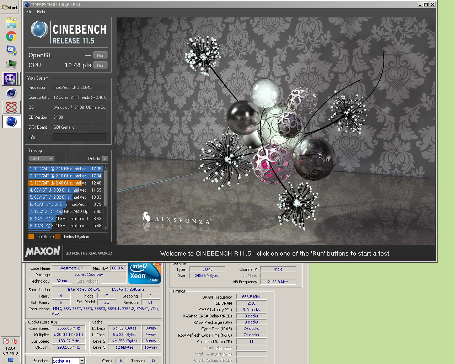This screenshot has width=455, height=364.
Task: Click the system clock showing 12:04
Action: [x=10, y=348]
